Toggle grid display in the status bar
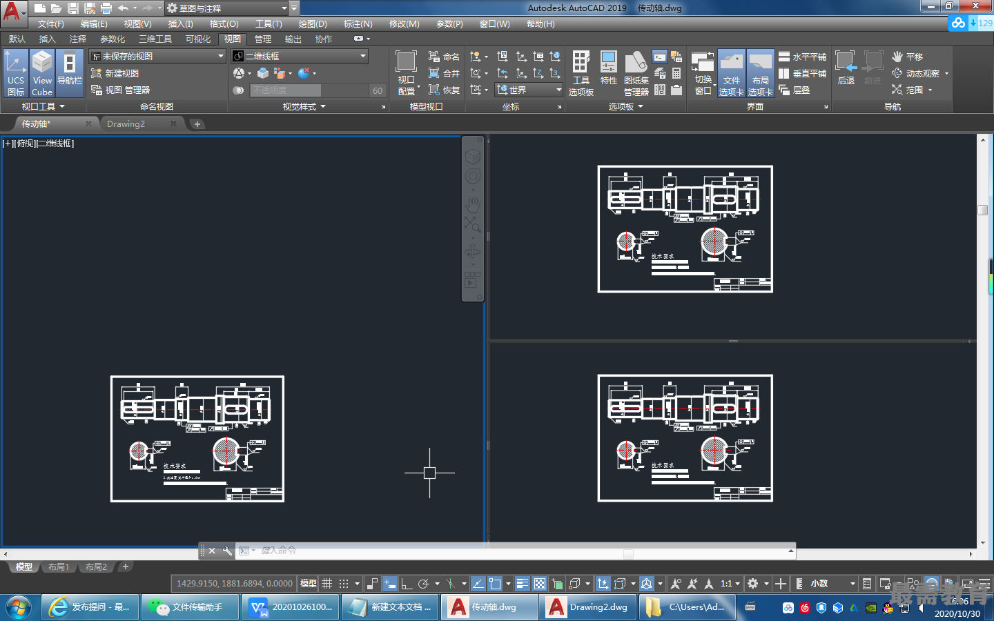Viewport: 994px width, 621px height. coord(327,583)
